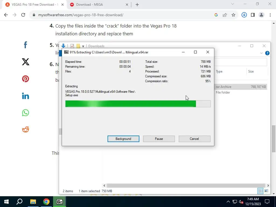This screenshot has height=207, width=276.
Task: Click the Explorer search box
Action: 241,62
